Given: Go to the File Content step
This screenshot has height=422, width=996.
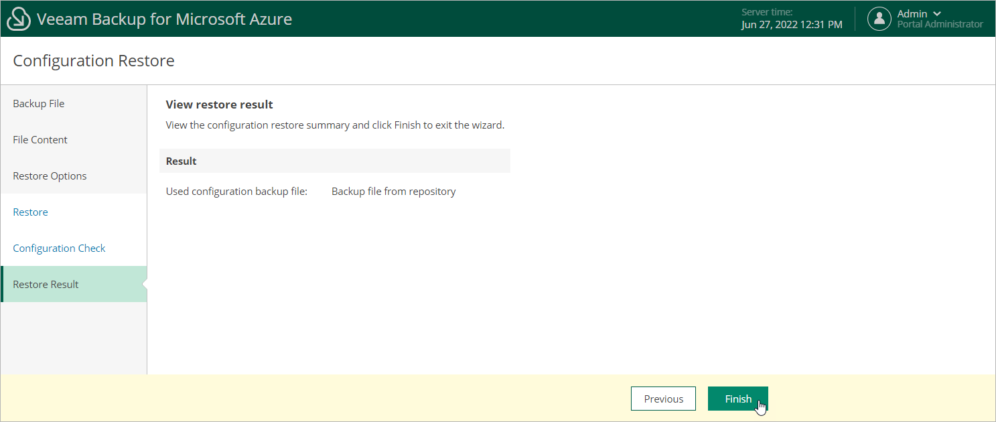Looking at the screenshot, I should tap(74, 139).
